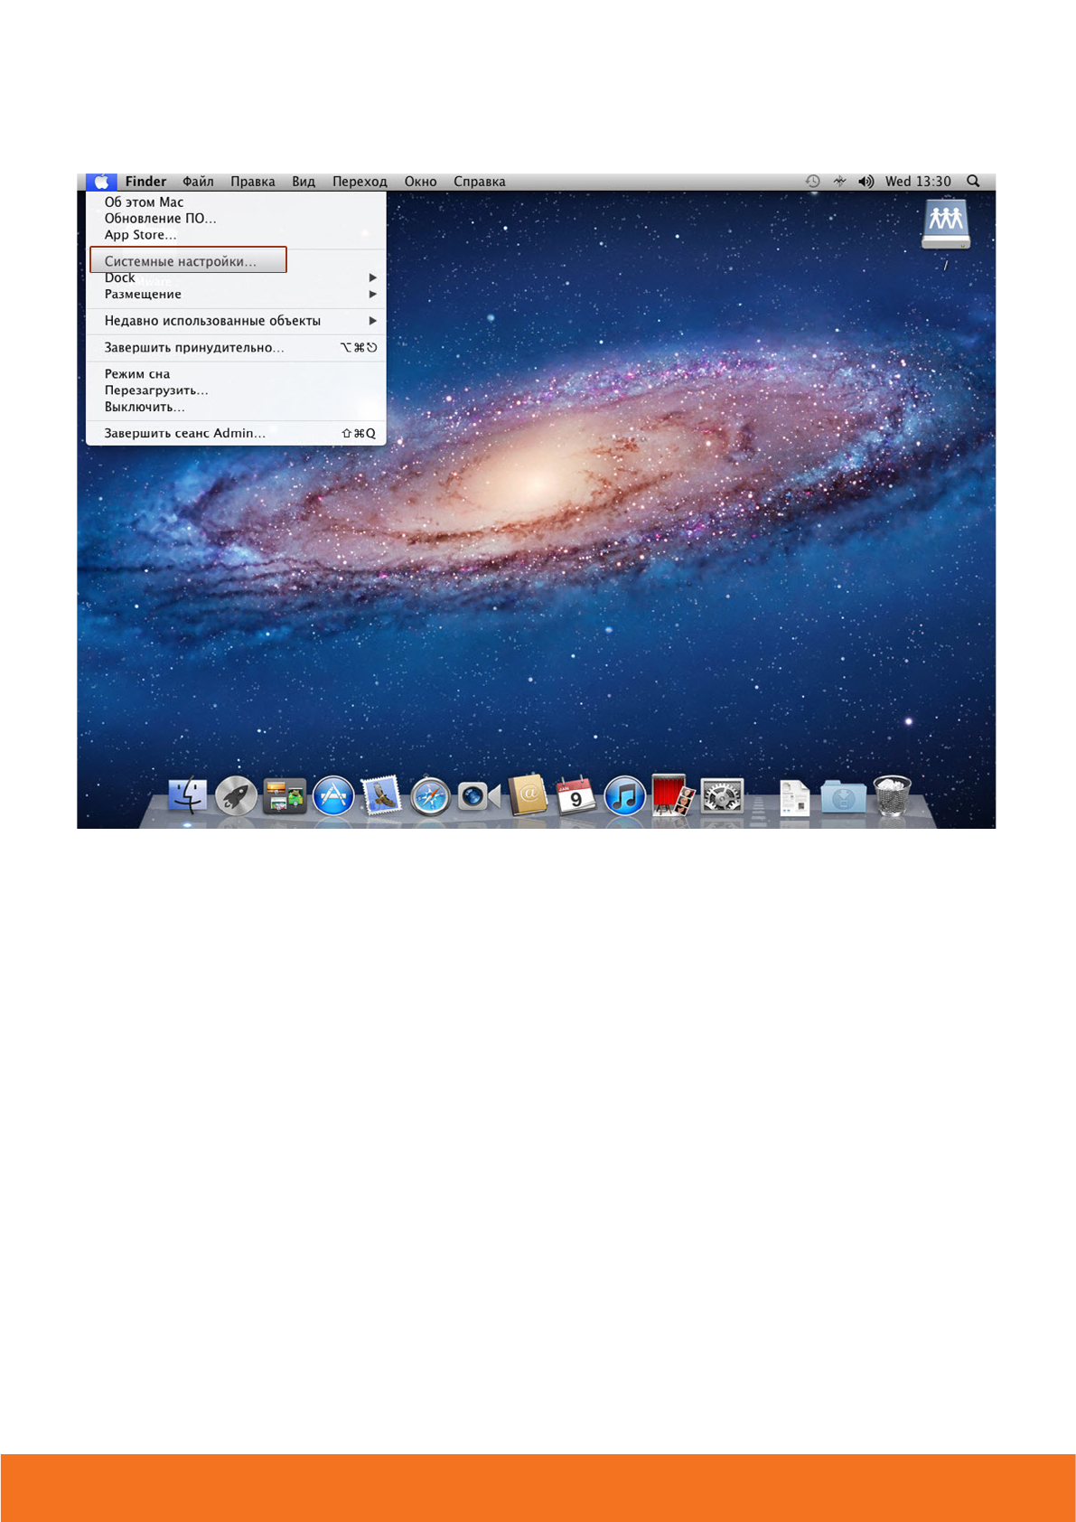Open the App Store Dock icon
Screen dimensions: 1076x1522
[333, 797]
